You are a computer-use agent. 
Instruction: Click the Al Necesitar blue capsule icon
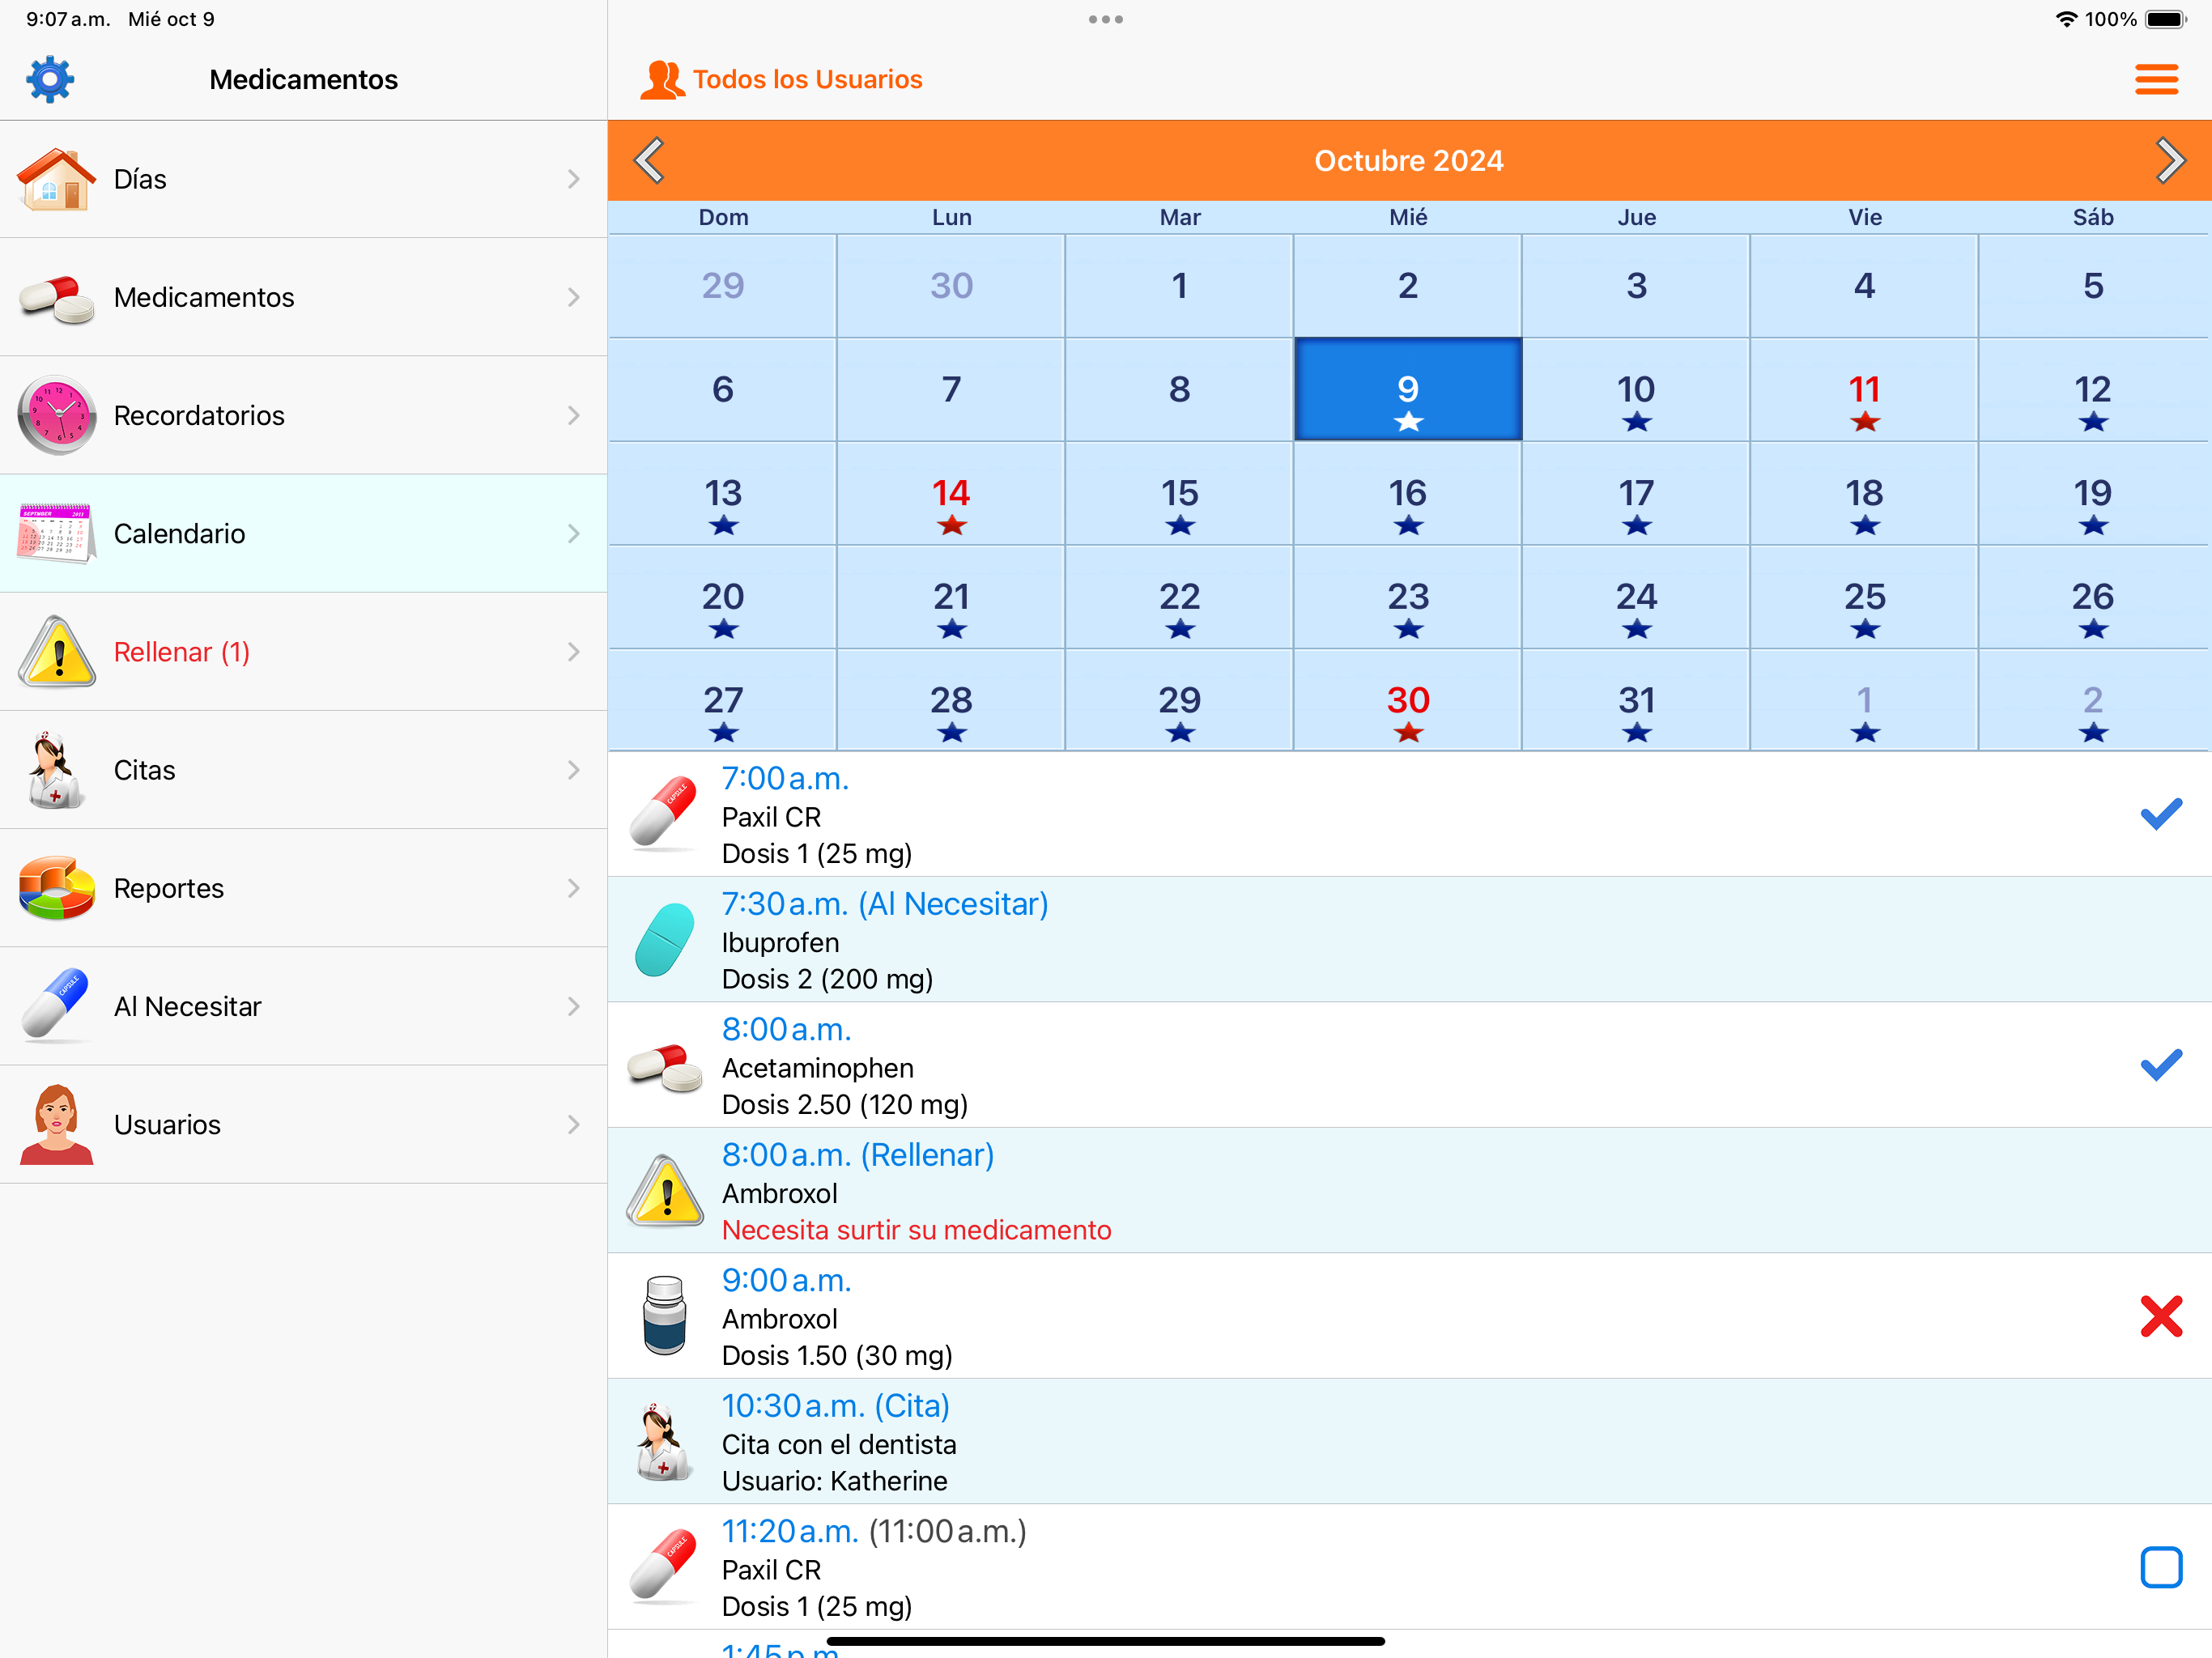(x=56, y=1006)
